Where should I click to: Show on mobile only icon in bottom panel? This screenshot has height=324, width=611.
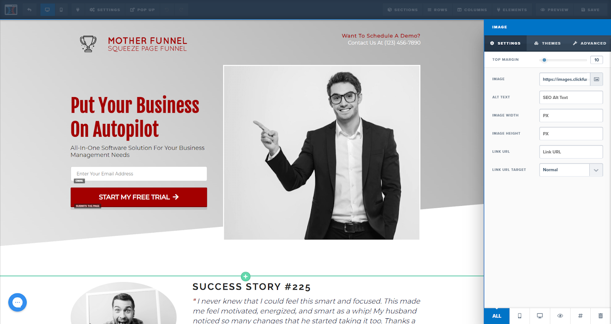[x=520, y=316]
